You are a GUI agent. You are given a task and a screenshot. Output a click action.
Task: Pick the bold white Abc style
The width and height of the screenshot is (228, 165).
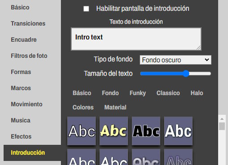(x=178, y=131)
